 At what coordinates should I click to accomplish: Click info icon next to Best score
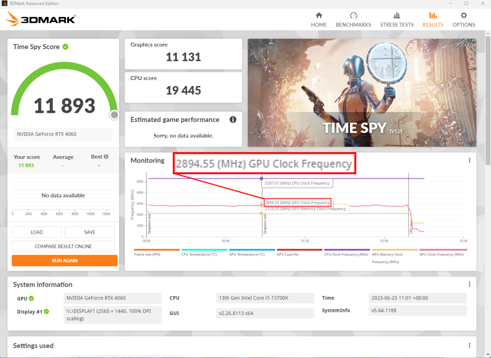pyautogui.click(x=106, y=157)
